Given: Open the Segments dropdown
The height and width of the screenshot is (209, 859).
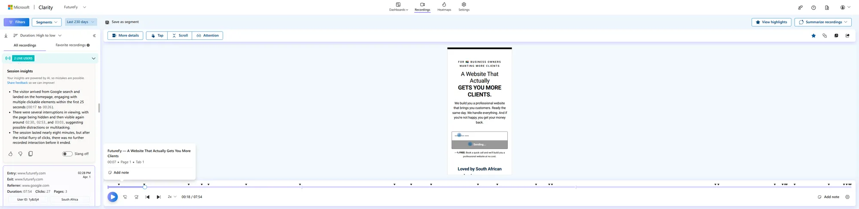Looking at the screenshot, I should click(x=46, y=22).
